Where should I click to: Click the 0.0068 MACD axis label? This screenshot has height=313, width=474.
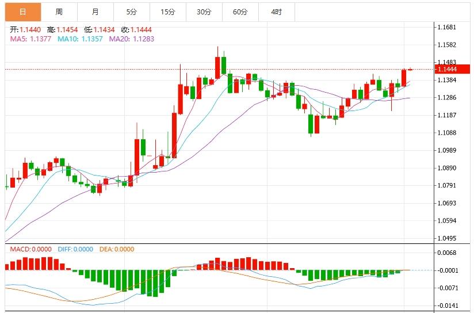pos(447,253)
